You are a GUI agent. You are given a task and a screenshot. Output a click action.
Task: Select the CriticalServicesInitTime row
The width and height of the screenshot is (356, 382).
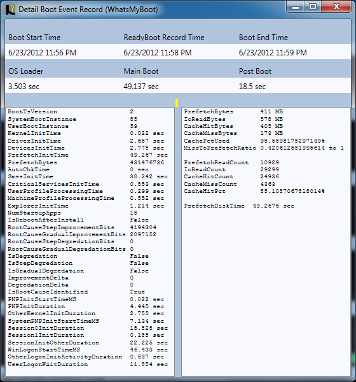[x=86, y=184]
